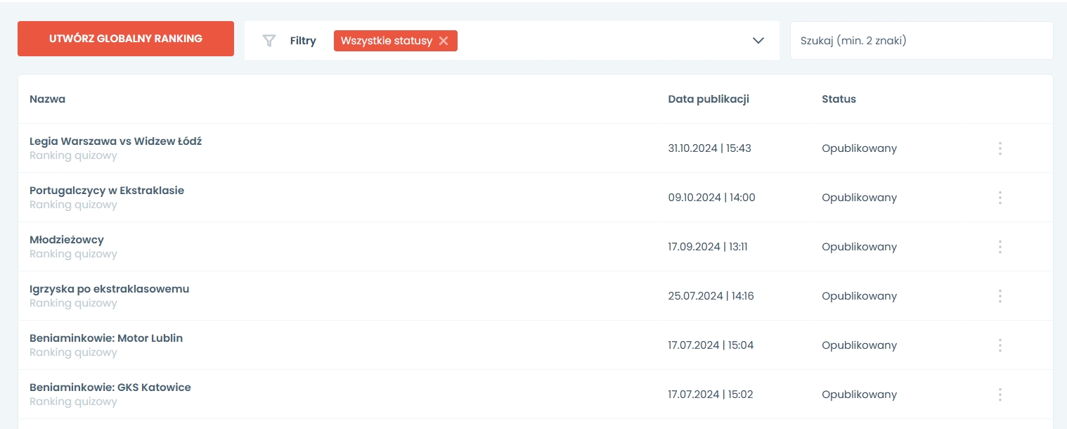The image size is (1067, 429).
Task: Click the Status column header
Action: click(839, 99)
